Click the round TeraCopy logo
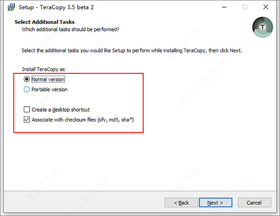The image size is (280, 216). 262,27
